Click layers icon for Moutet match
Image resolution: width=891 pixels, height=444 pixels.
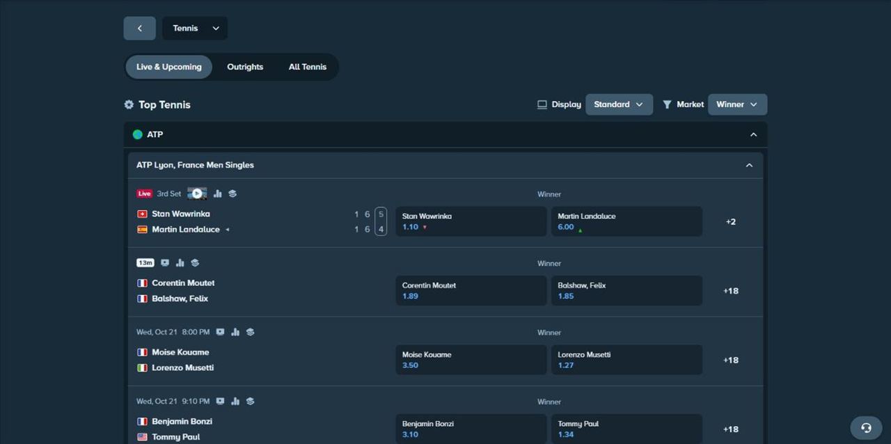tap(195, 262)
